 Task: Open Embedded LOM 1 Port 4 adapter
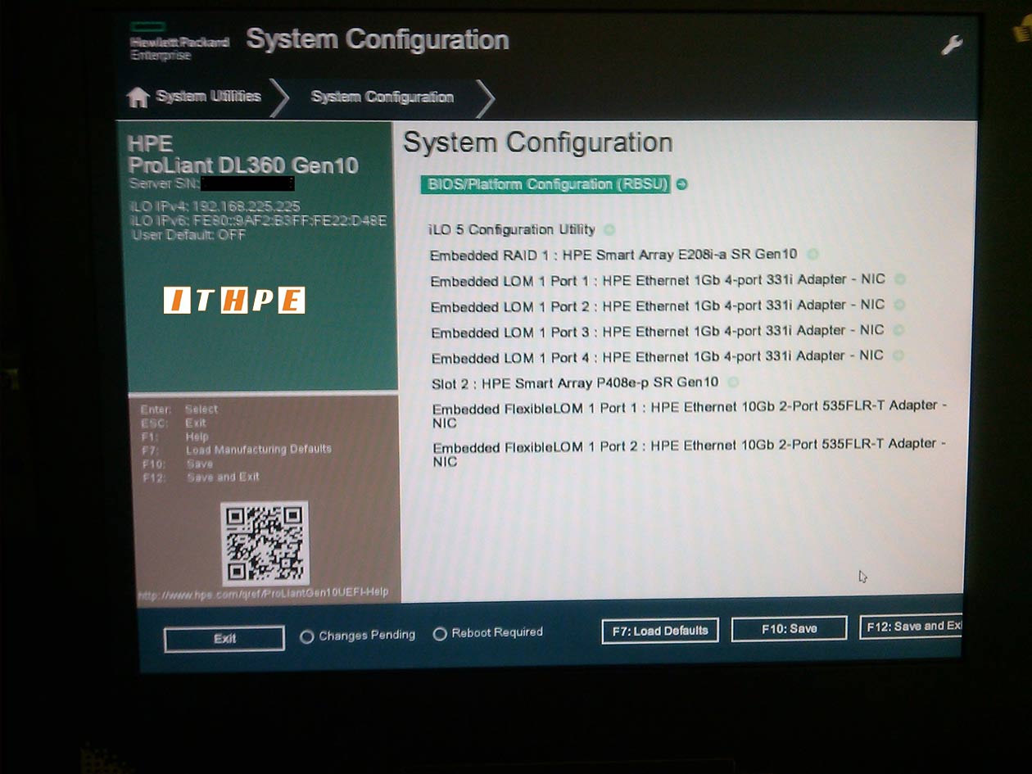click(x=657, y=357)
